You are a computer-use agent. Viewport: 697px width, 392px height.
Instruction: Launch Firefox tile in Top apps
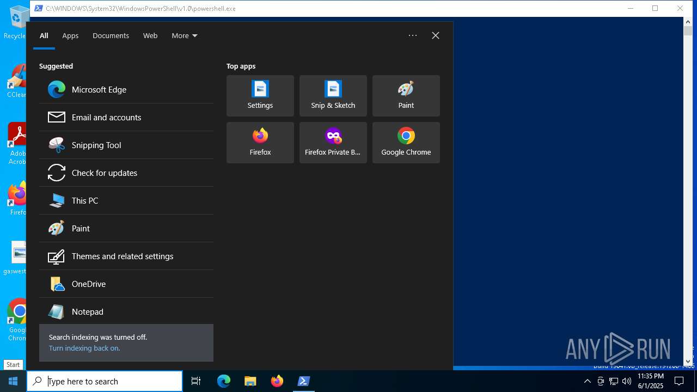coord(260,143)
